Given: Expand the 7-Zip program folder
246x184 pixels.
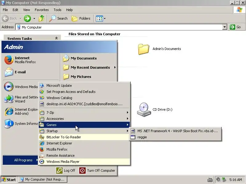Looking at the screenshot, I should point(84,113).
